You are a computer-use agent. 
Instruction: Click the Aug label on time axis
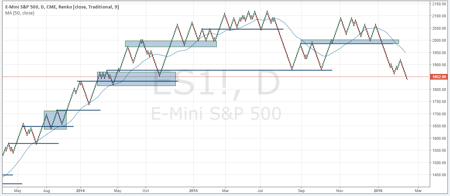46,190
